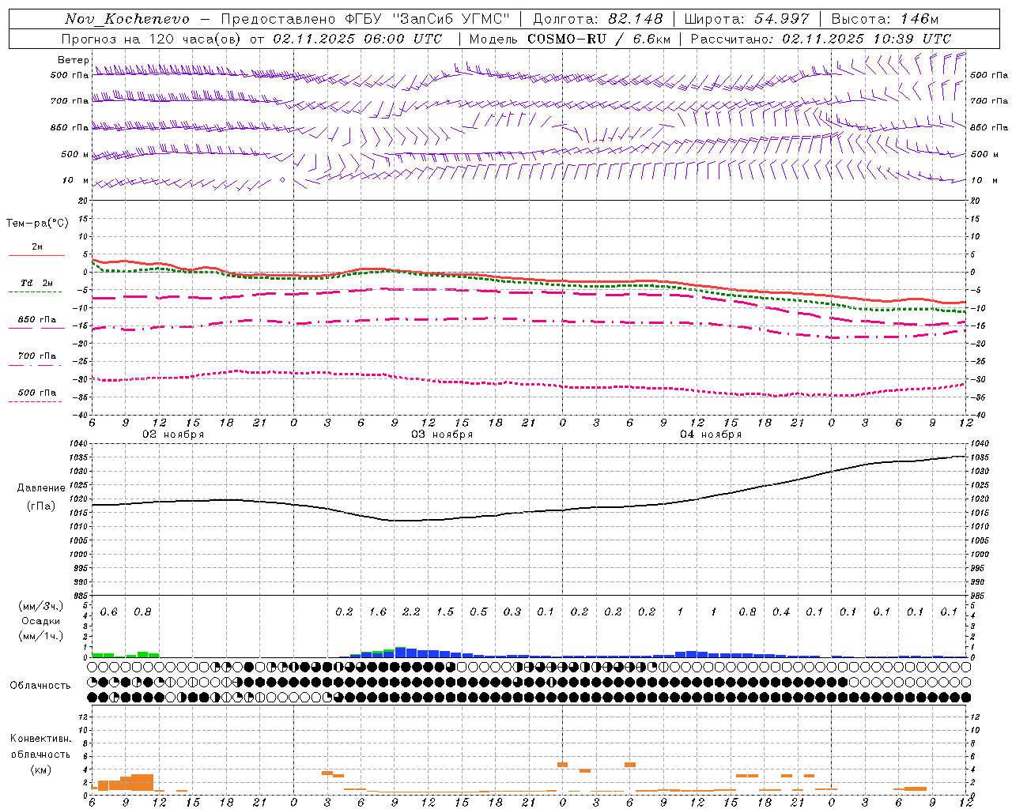1012x809 pixels.
Task: Click the 0.3 precipitation value
Action: pyautogui.click(x=512, y=611)
